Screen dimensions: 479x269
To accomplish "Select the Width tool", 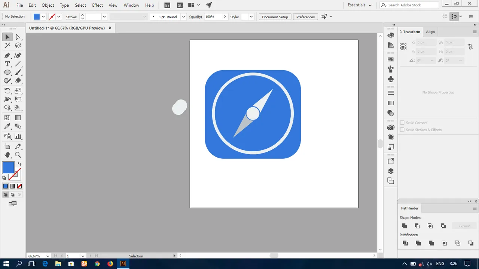I will pos(7,99).
